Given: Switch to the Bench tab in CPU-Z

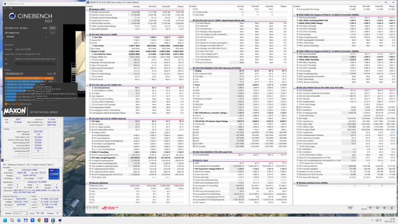Looking at the screenshot, I should [x=43, y=165].
